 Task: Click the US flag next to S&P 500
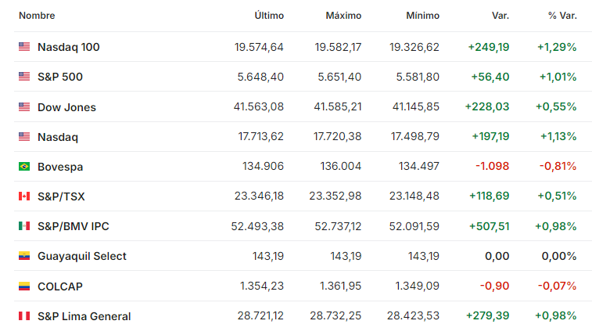coord(24,77)
